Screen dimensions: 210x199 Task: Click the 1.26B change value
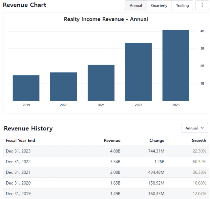pos(159,162)
